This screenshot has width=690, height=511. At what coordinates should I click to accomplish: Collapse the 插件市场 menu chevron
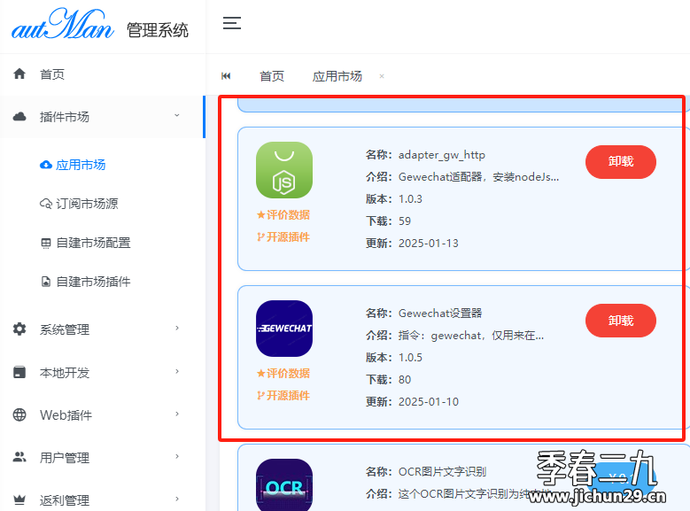[177, 116]
